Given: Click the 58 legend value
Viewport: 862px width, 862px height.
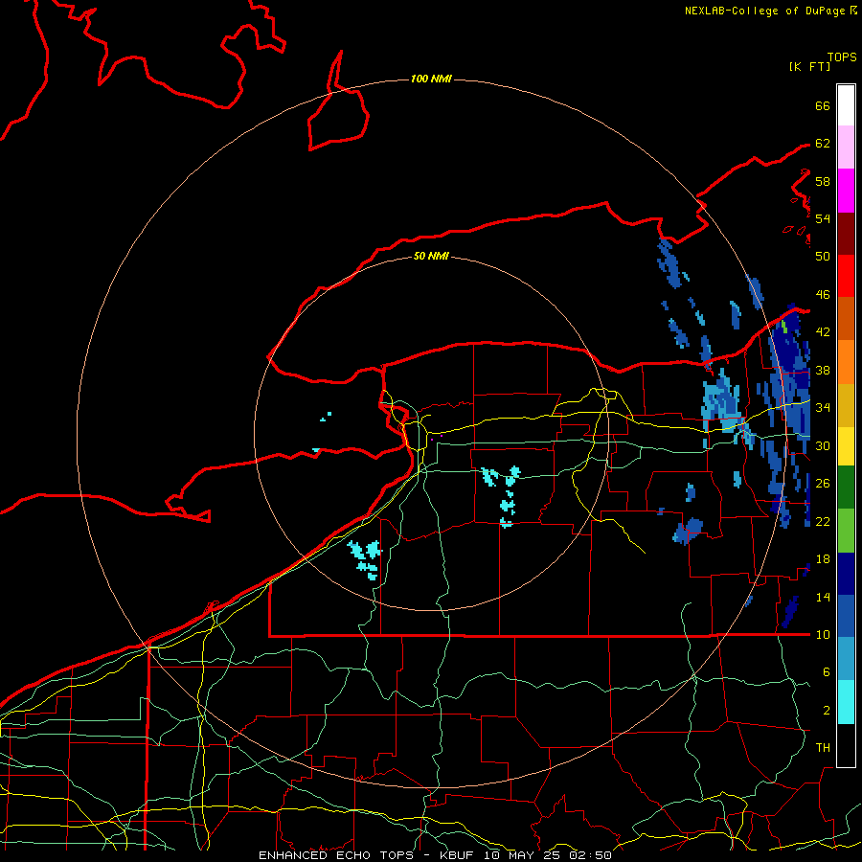Looking at the screenshot, I should 823,181.
